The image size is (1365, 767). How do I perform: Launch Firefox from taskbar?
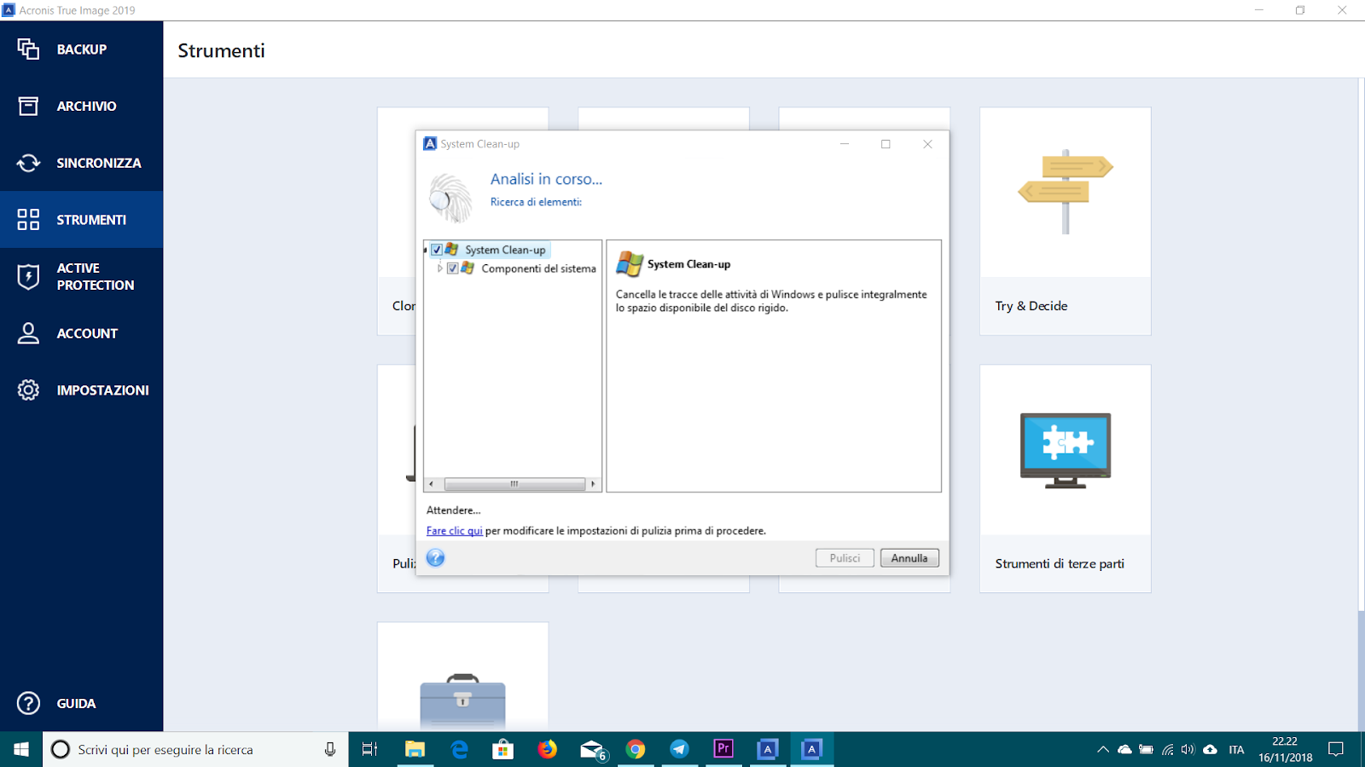coord(547,749)
